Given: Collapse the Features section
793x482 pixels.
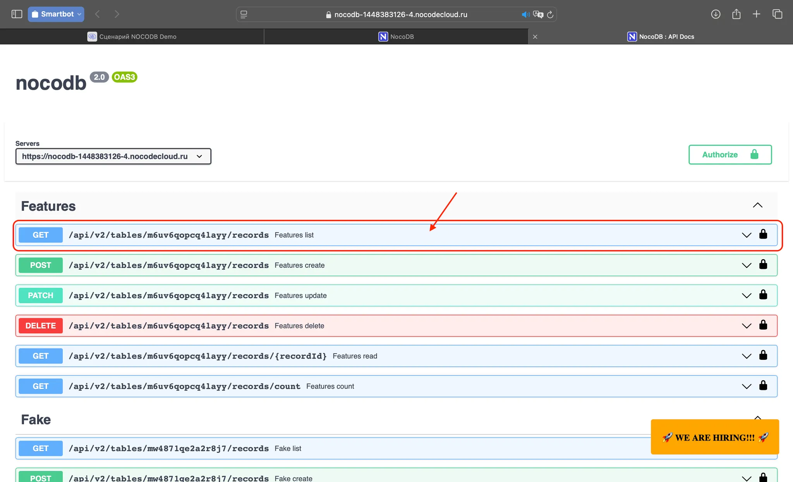Looking at the screenshot, I should [x=757, y=205].
